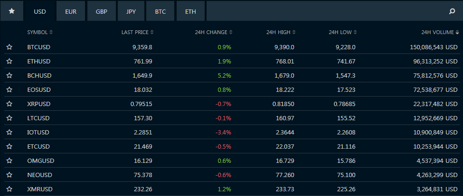
Task: Open the OMGUSD symbol link
Action: pyautogui.click(x=41, y=161)
